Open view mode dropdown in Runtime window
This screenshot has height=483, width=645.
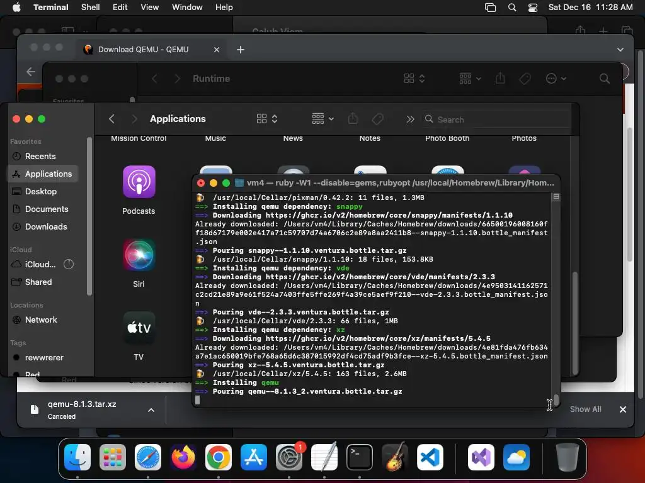point(414,79)
